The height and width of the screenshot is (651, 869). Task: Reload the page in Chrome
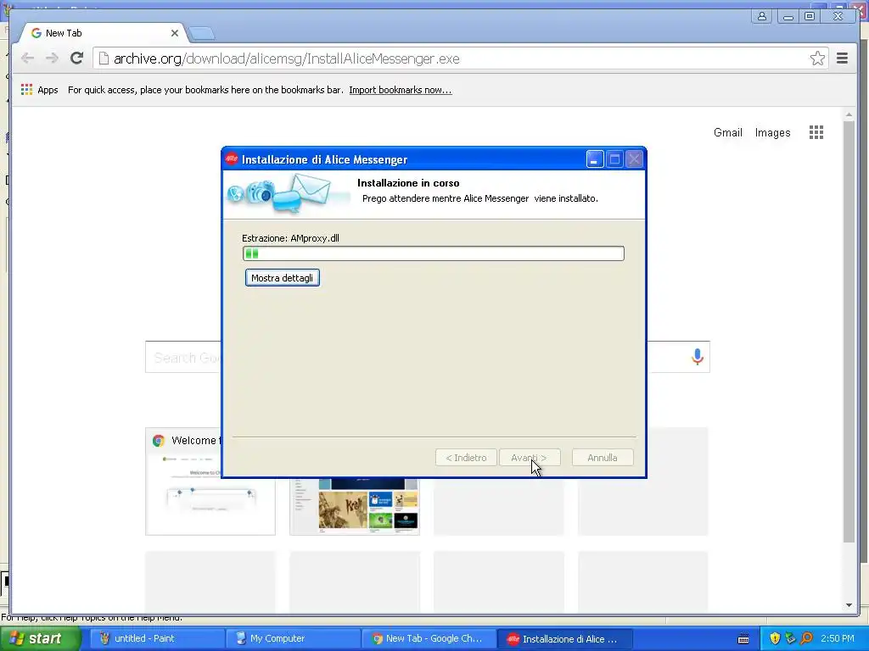[77, 58]
